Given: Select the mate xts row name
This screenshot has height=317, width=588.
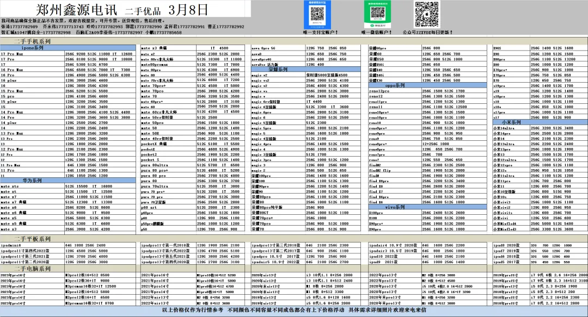Looking at the screenshot, I should pyautogui.click(x=10, y=186).
